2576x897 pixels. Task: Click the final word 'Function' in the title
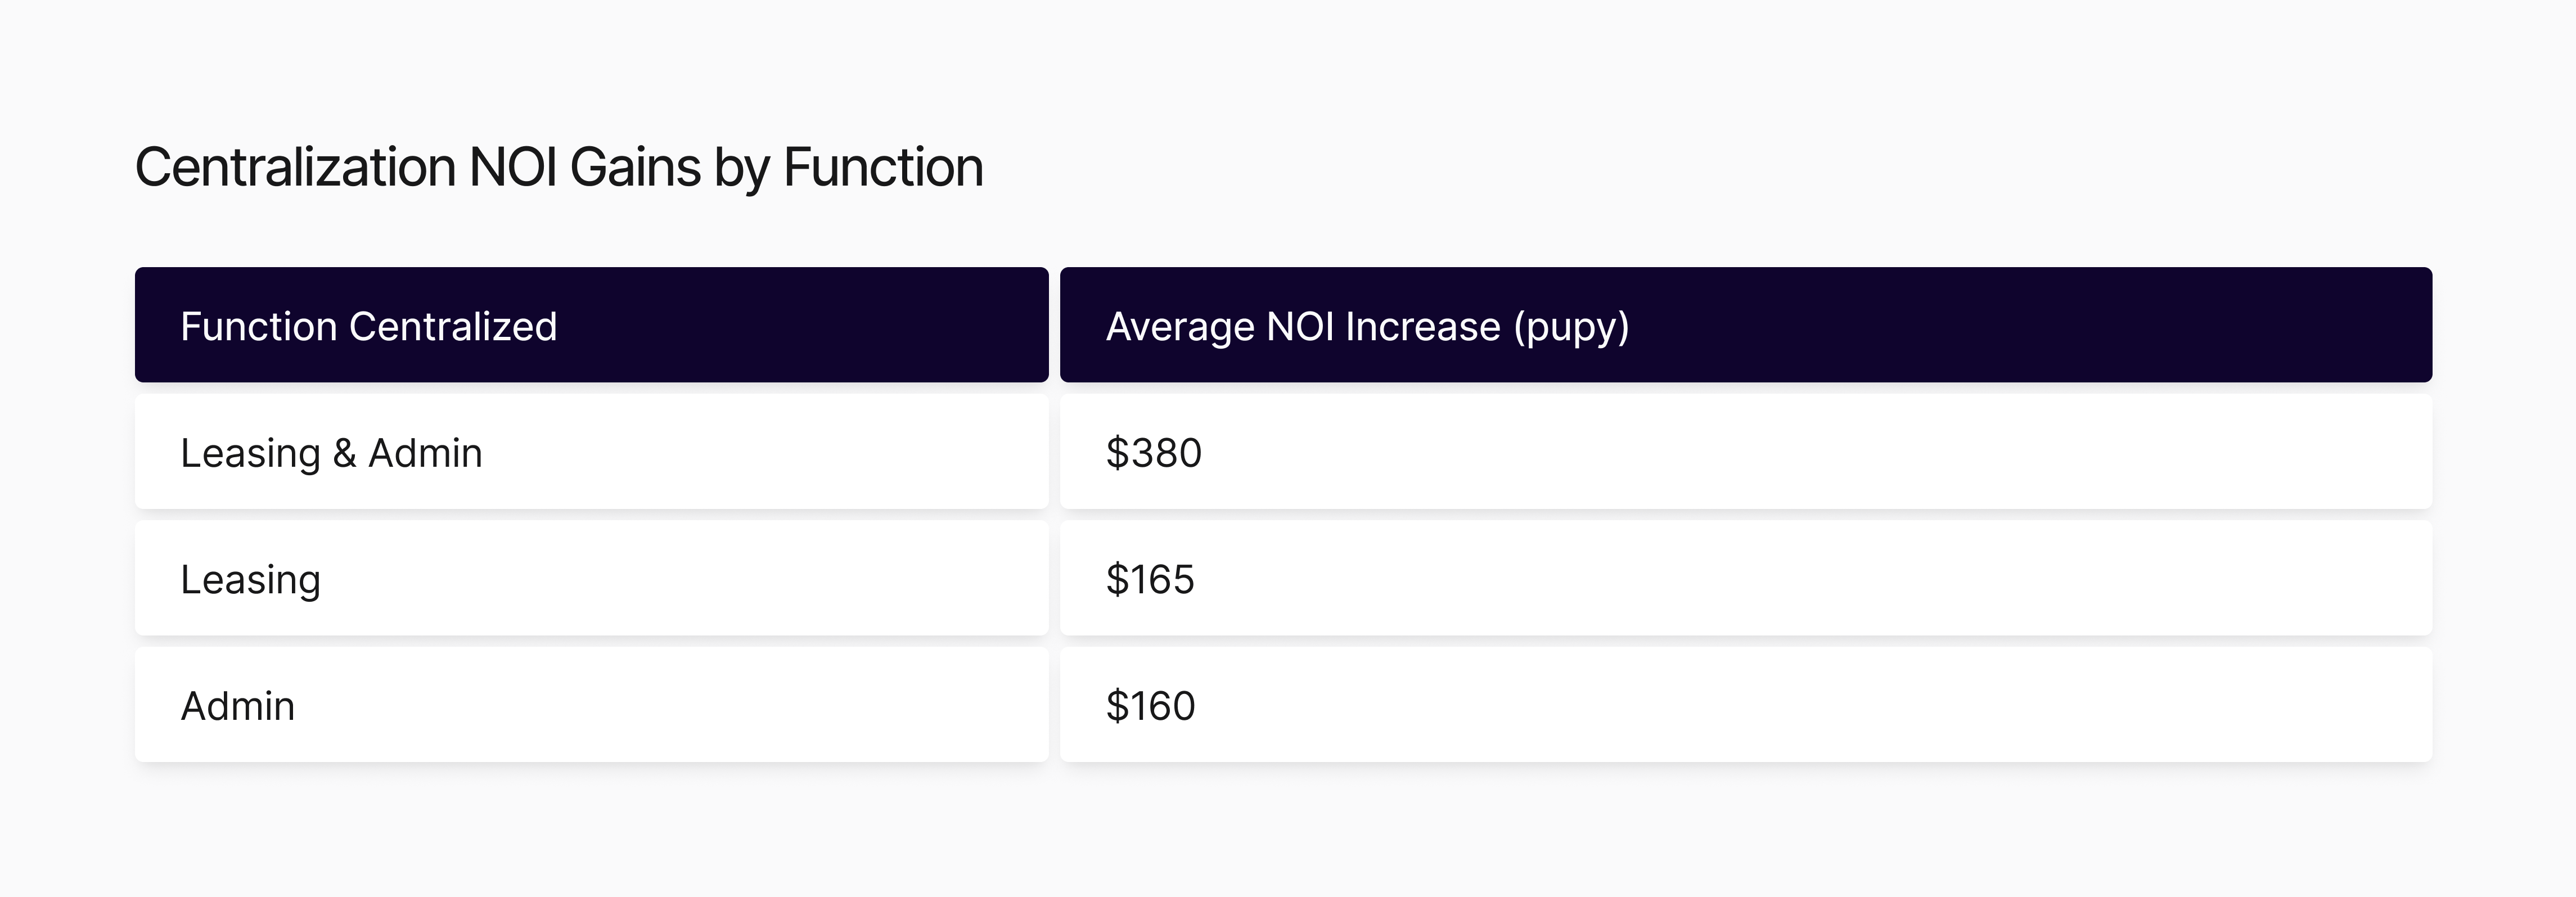(x=883, y=167)
